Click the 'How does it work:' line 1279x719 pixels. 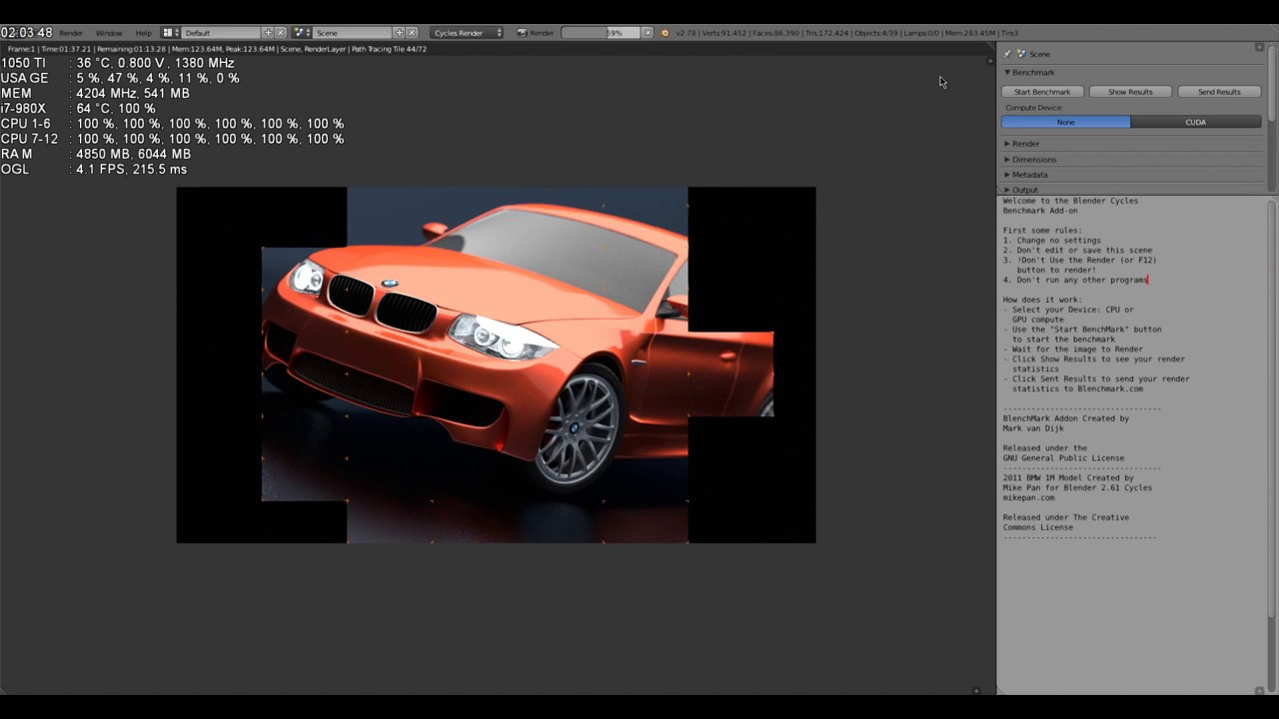click(1045, 300)
